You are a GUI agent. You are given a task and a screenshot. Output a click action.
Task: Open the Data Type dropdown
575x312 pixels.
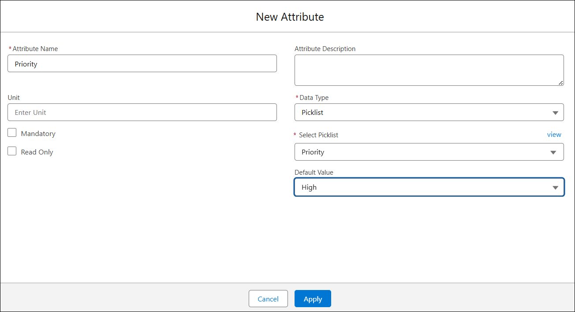pos(429,112)
